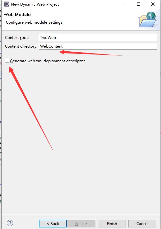Click the 'New Dynamic Web Project' title text

[35, 4]
